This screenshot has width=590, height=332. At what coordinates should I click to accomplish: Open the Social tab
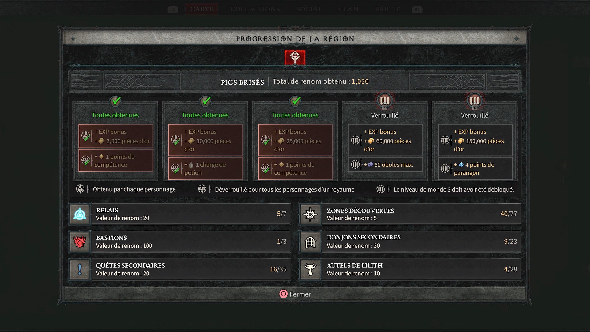[309, 9]
